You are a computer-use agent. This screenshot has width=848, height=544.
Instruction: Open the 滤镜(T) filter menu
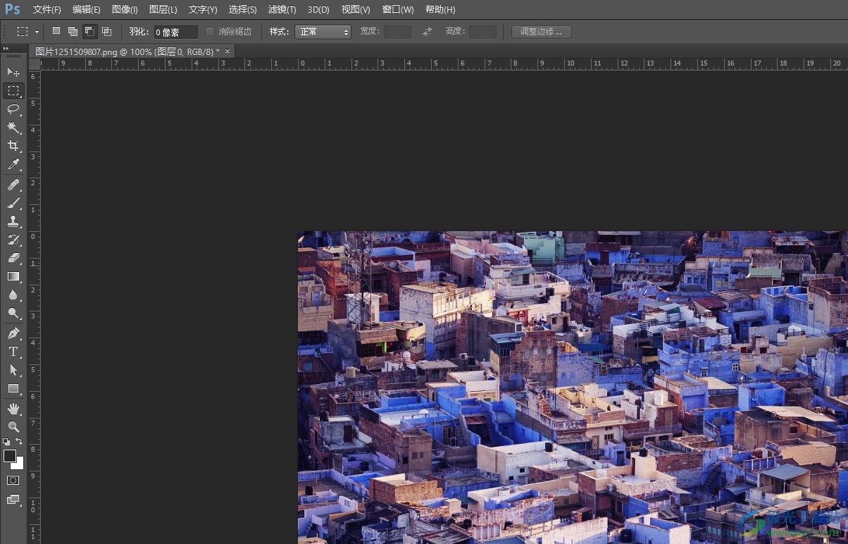(x=282, y=10)
